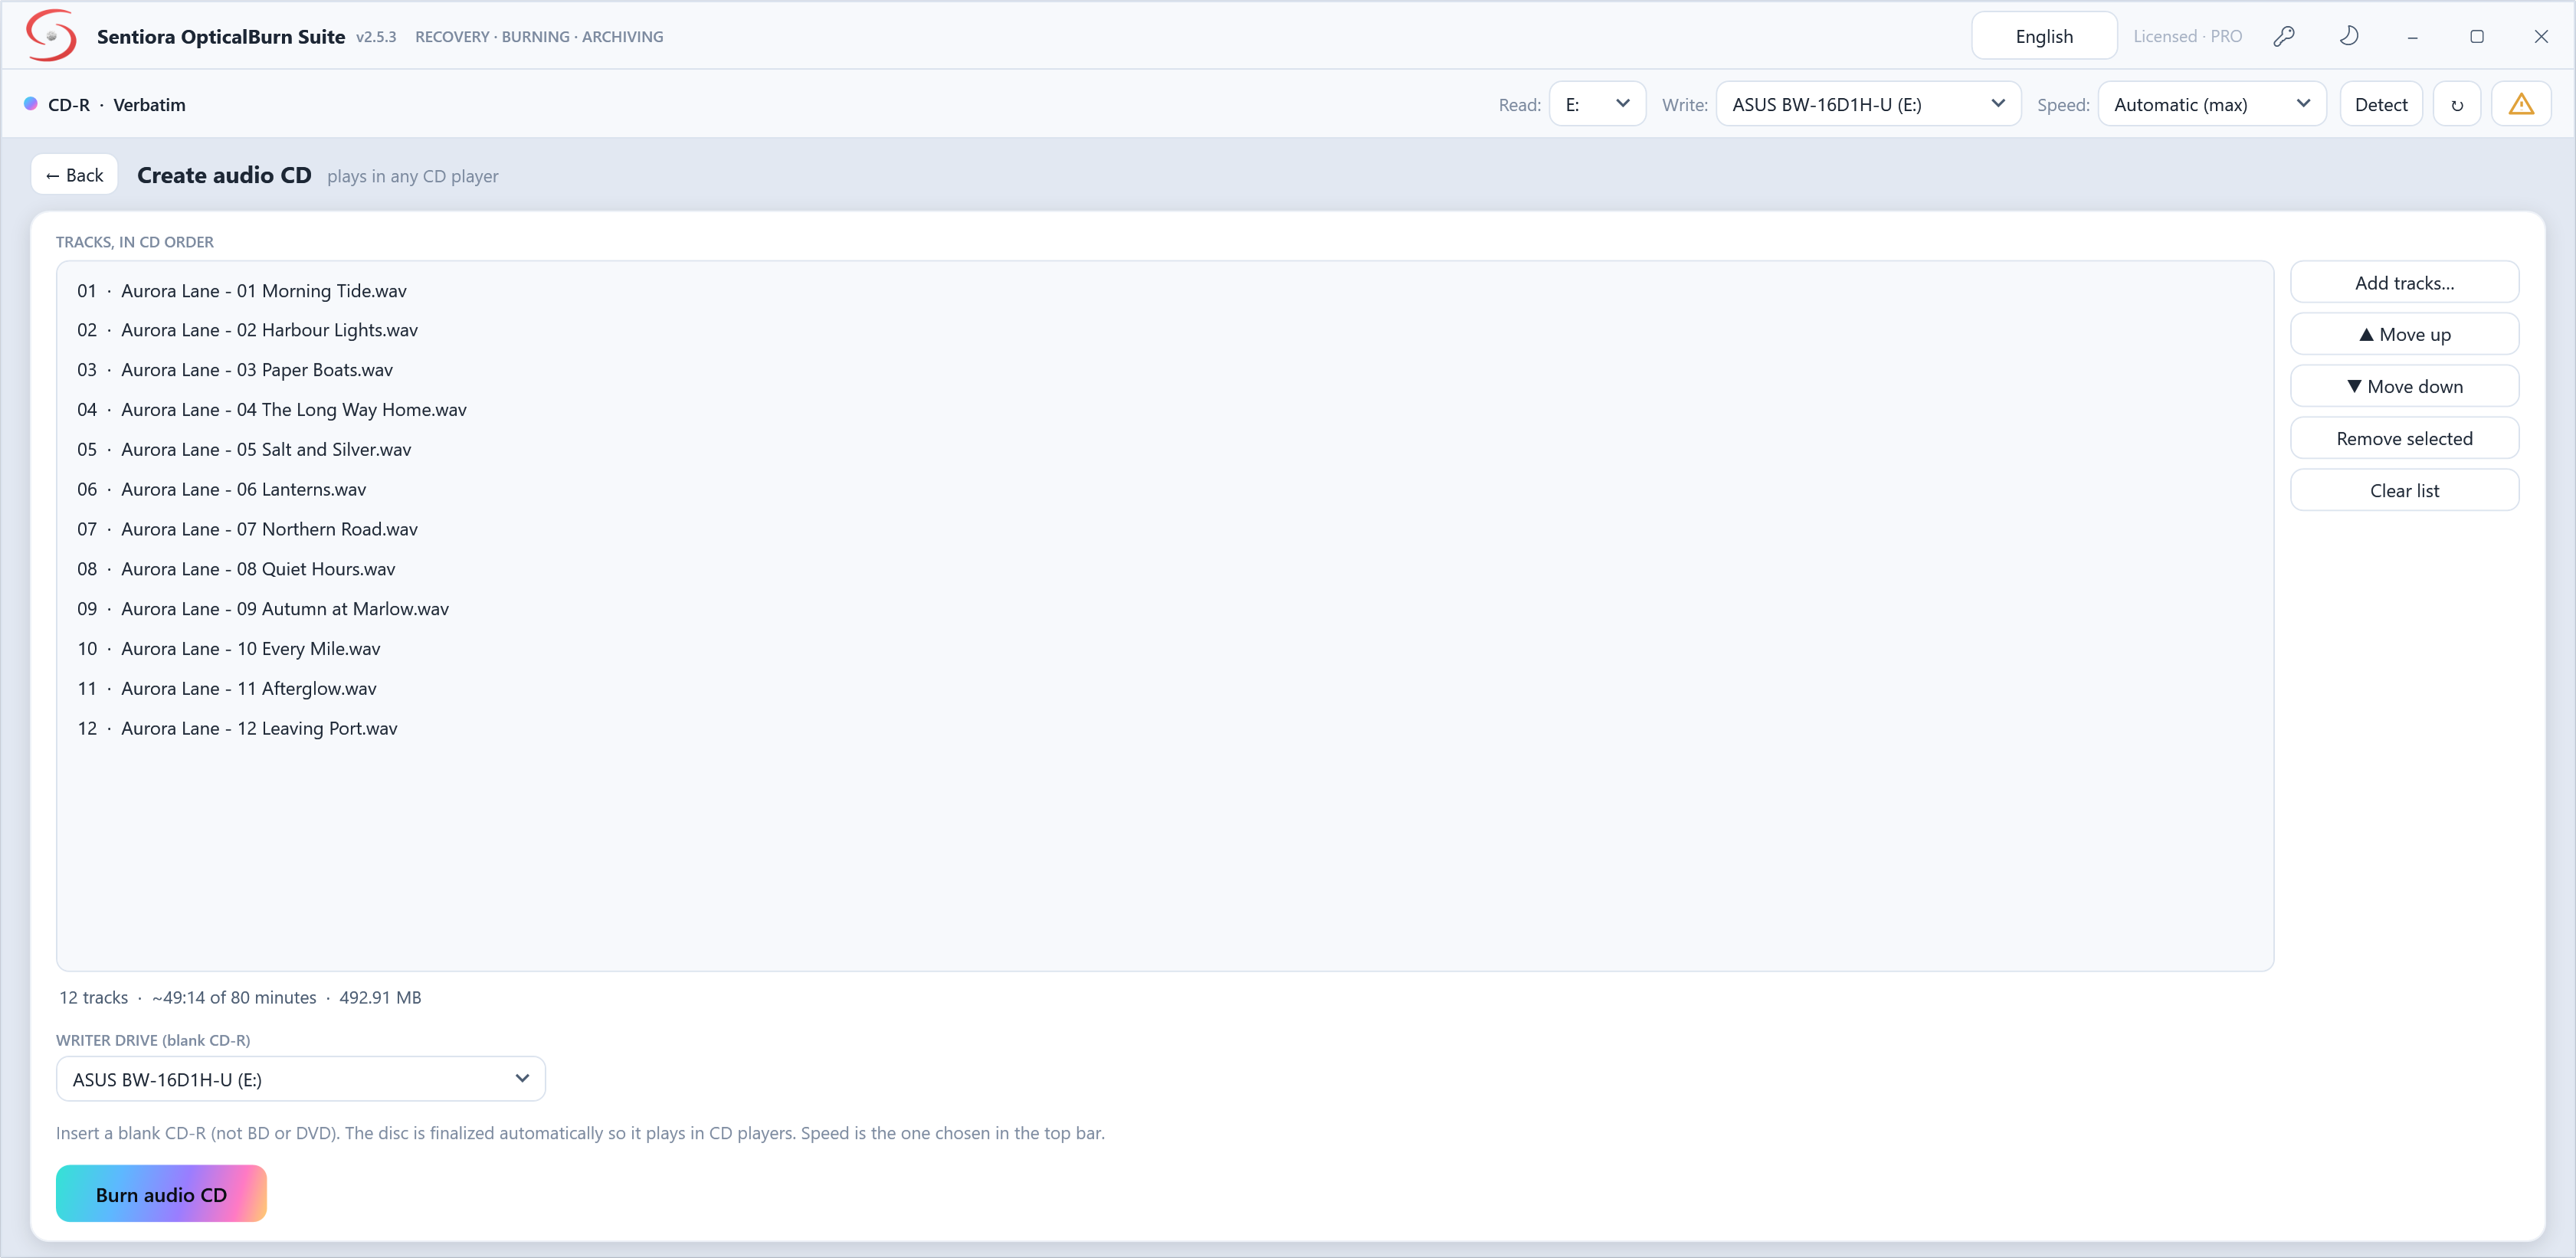Viewport: 2576px width, 1258px height.
Task: Select track 04 The Long Way Home.wav
Action: tap(1165, 410)
